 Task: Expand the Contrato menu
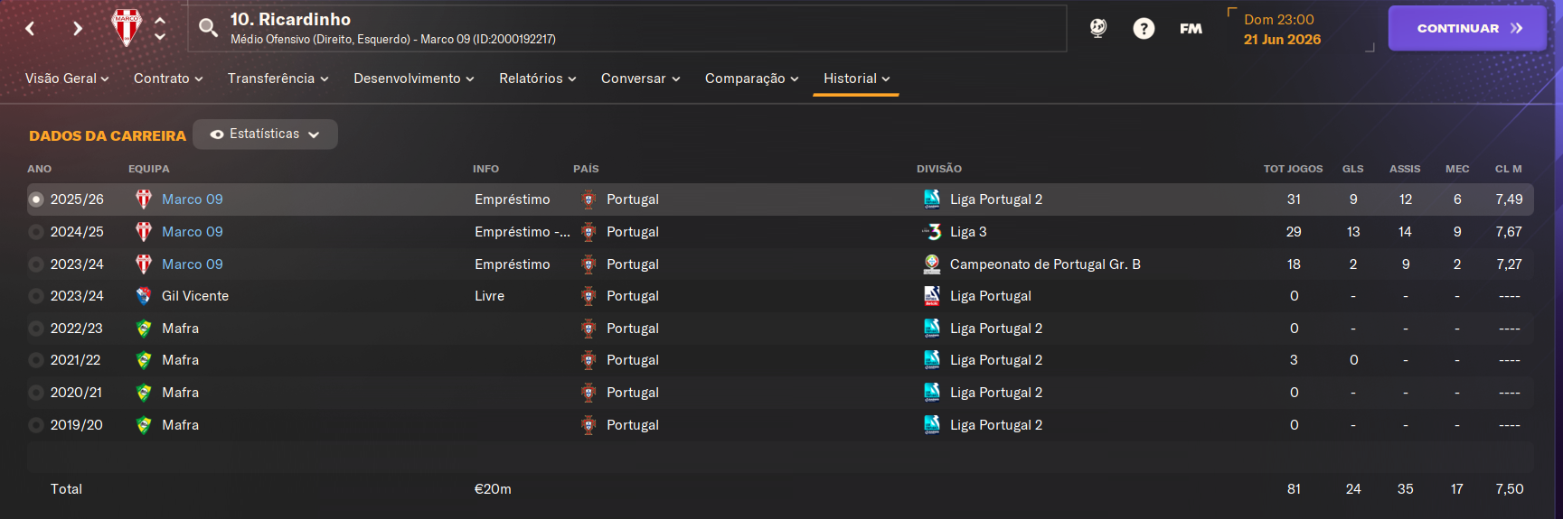(x=168, y=79)
